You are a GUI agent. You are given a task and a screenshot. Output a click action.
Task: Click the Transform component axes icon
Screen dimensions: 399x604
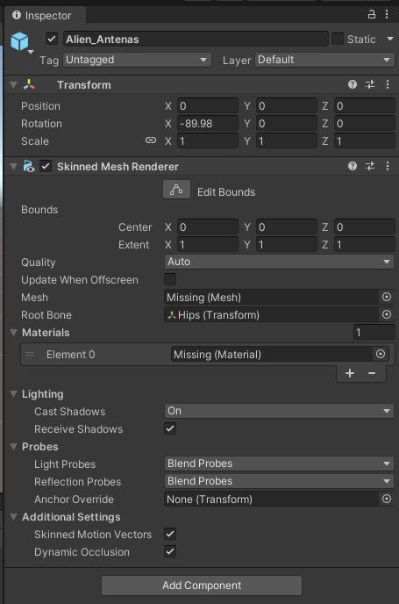[x=29, y=85]
